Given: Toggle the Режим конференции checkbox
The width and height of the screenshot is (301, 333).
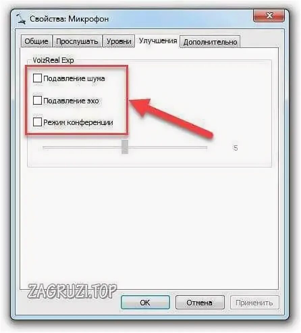Looking at the screenshot, I should (37, 122).
